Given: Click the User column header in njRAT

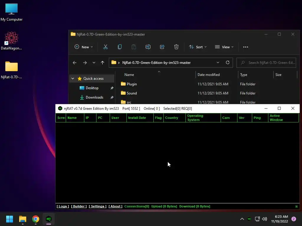Looking at the screenshot, I should pyautogui.click(x=118, y=118).
